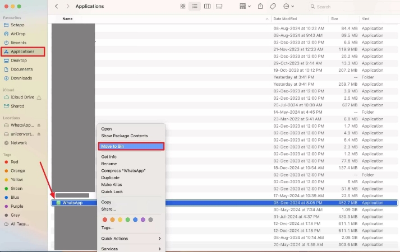This screenshot has height=252, width=400.
Task: Open the Group By dropdown in the toolbar
Action: coord(245,6)
